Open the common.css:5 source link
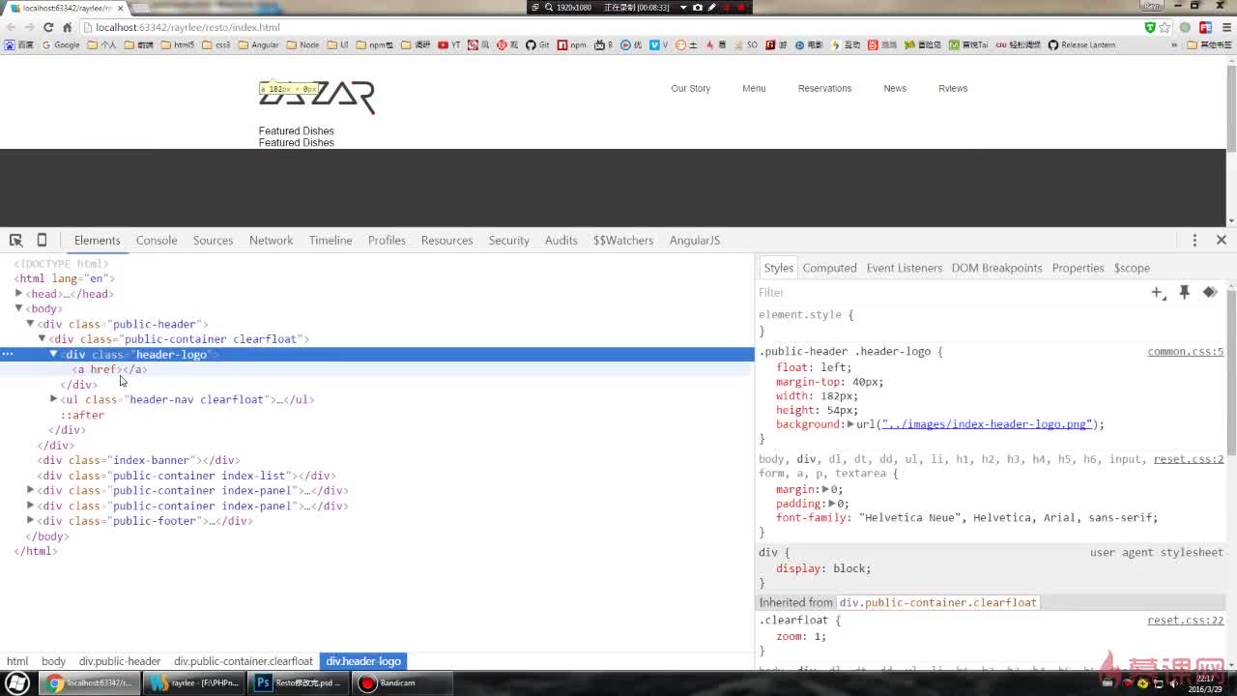The width and height of the screenshot is (1237, 696). 1185,351
